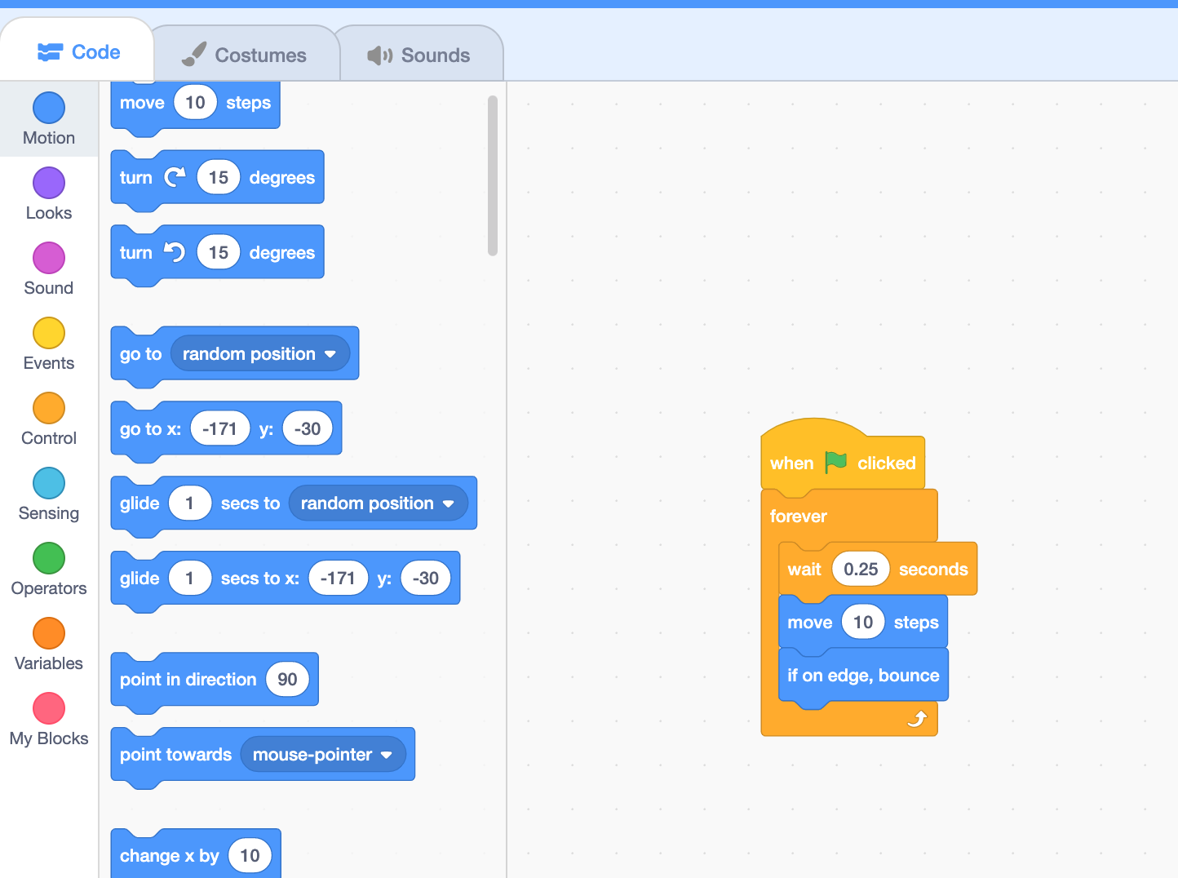Click the counterclockwise turn degrees value 15
Screen dimensions: 1178x878
pos(218,252)
